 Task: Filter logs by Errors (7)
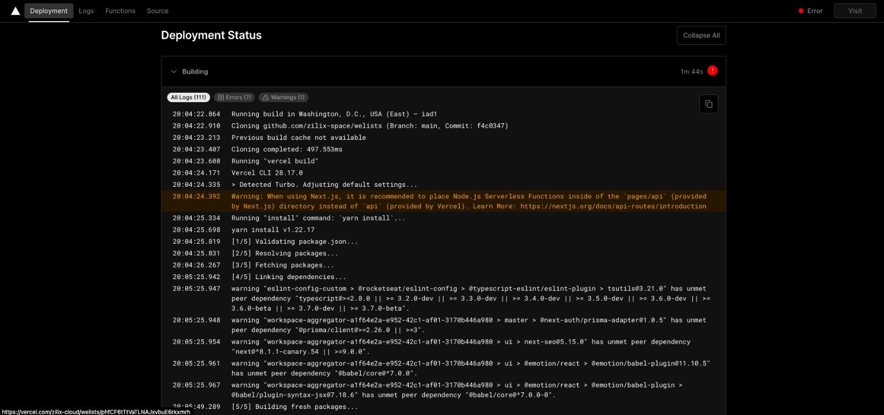point(234,97)
